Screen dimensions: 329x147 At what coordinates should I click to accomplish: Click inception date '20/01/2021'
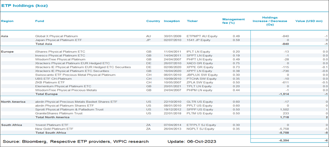(x=172, y=86)
